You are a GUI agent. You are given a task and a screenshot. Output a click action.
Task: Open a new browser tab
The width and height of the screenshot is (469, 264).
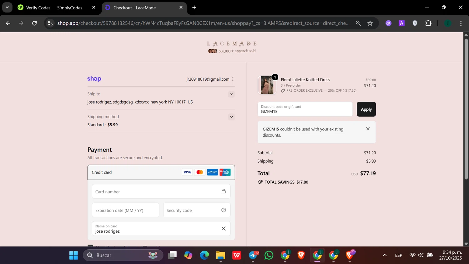pyautogui.click(x=194, y=8)
